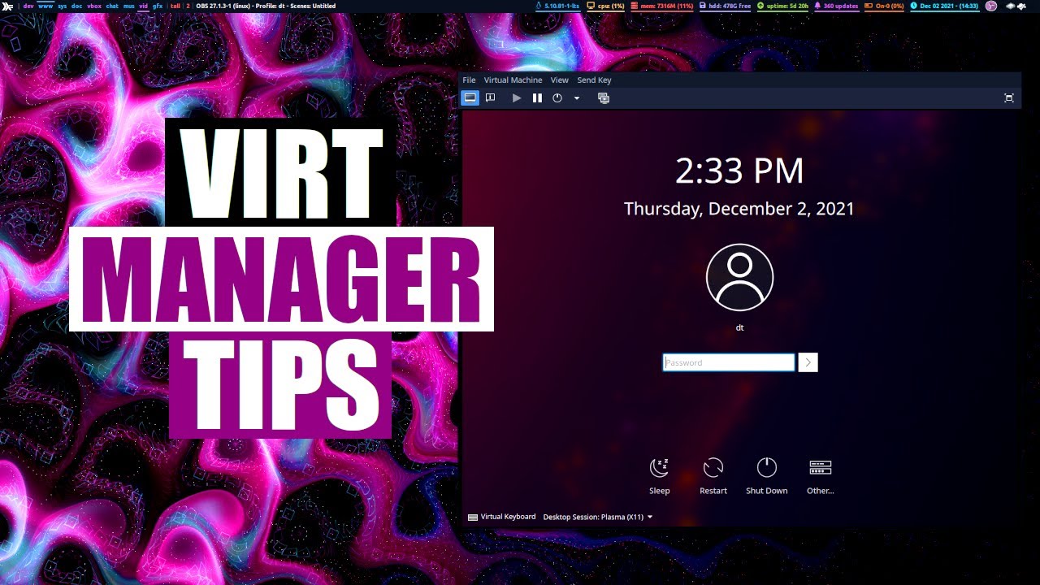Viewport: 1040px width, 585px height.
Task: Submit login with arrow button
Action: click(808, 362)
